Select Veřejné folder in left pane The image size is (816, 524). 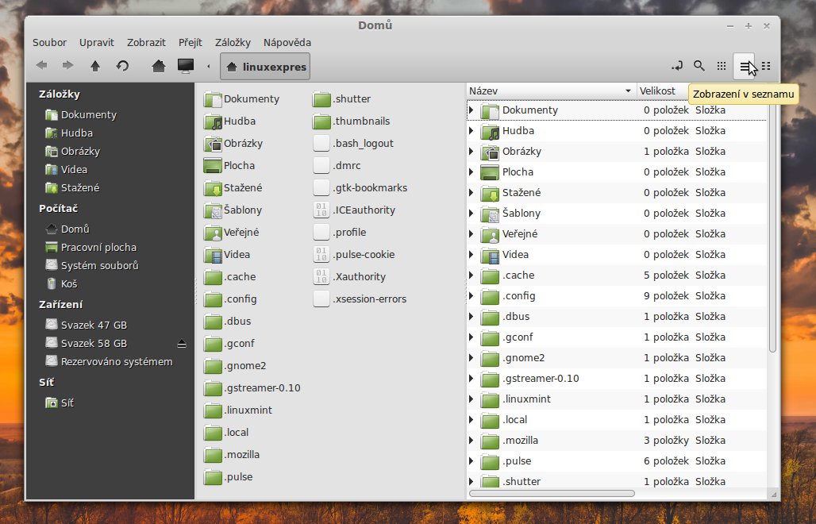(231, 233)
